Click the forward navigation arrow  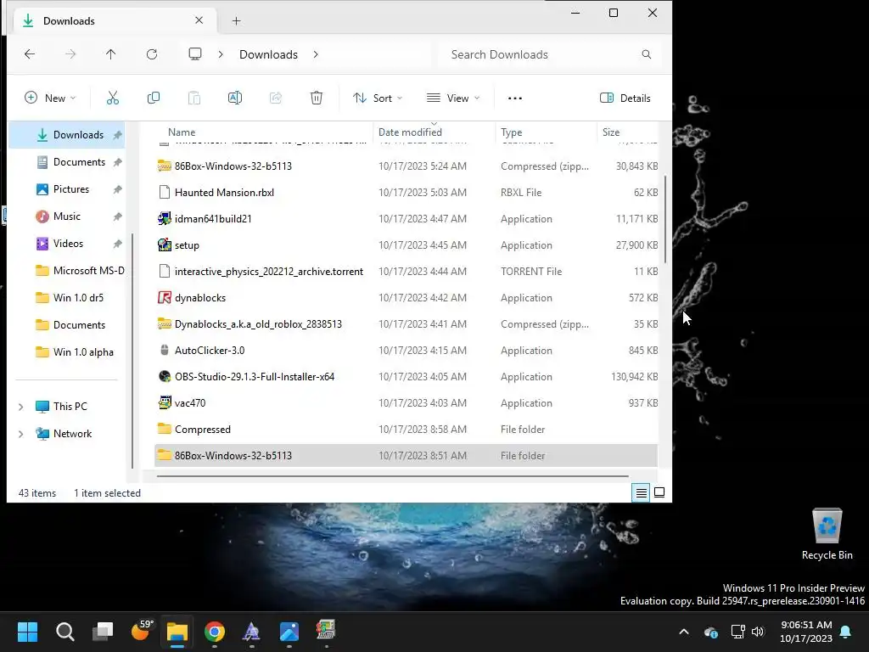coord(70,54)
